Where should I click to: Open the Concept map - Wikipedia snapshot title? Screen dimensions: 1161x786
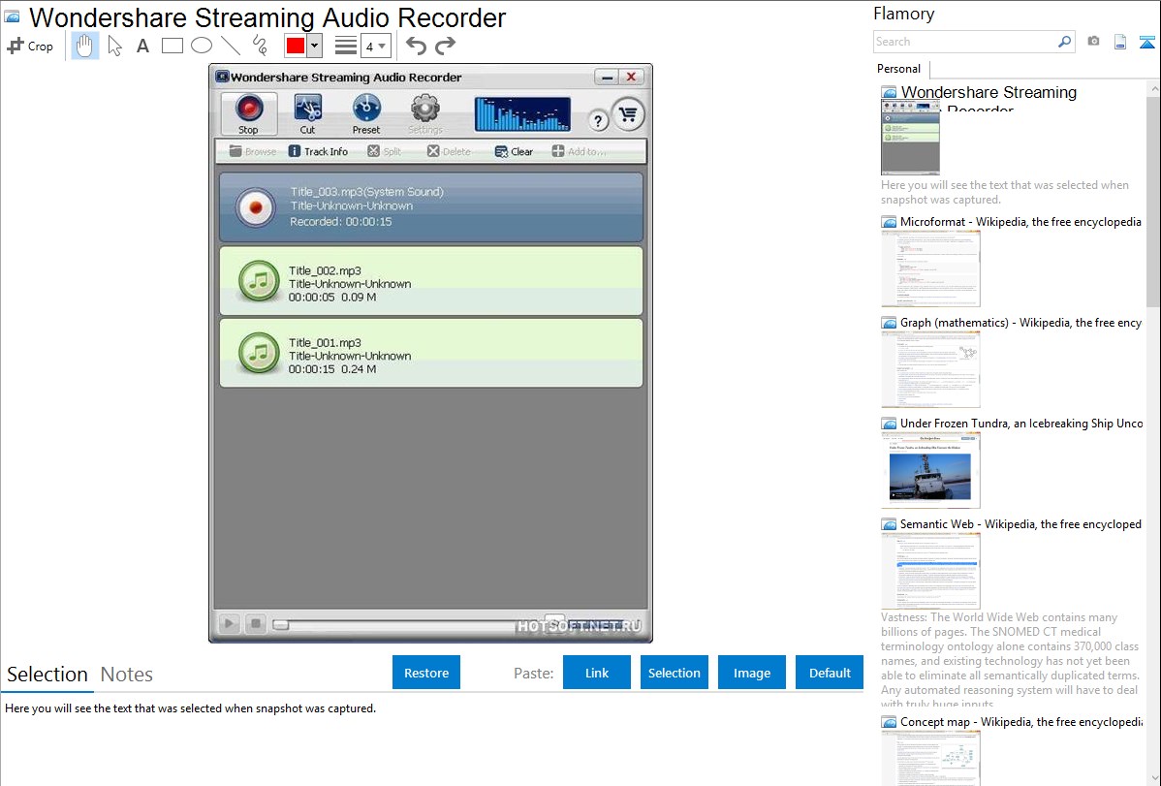(1021, 722)
